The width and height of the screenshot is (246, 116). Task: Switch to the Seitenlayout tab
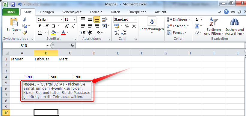pyautogui.click(x=72, y=12)
